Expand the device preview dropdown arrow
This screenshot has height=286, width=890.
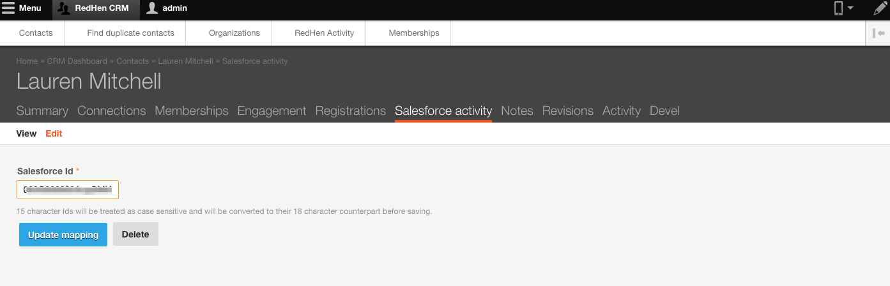click(x=850, y=8)
